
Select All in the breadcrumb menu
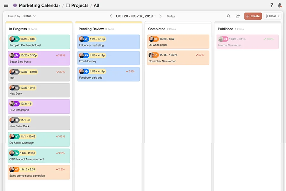(96, 5)
